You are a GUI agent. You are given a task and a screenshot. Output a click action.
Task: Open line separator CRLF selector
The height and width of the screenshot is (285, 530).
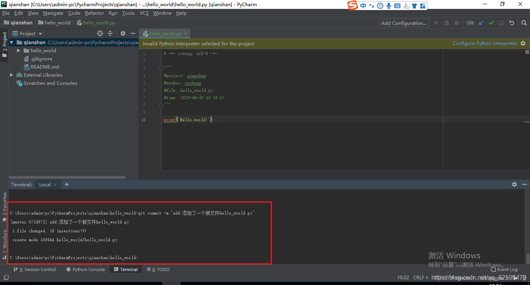(x=421, y=278)
